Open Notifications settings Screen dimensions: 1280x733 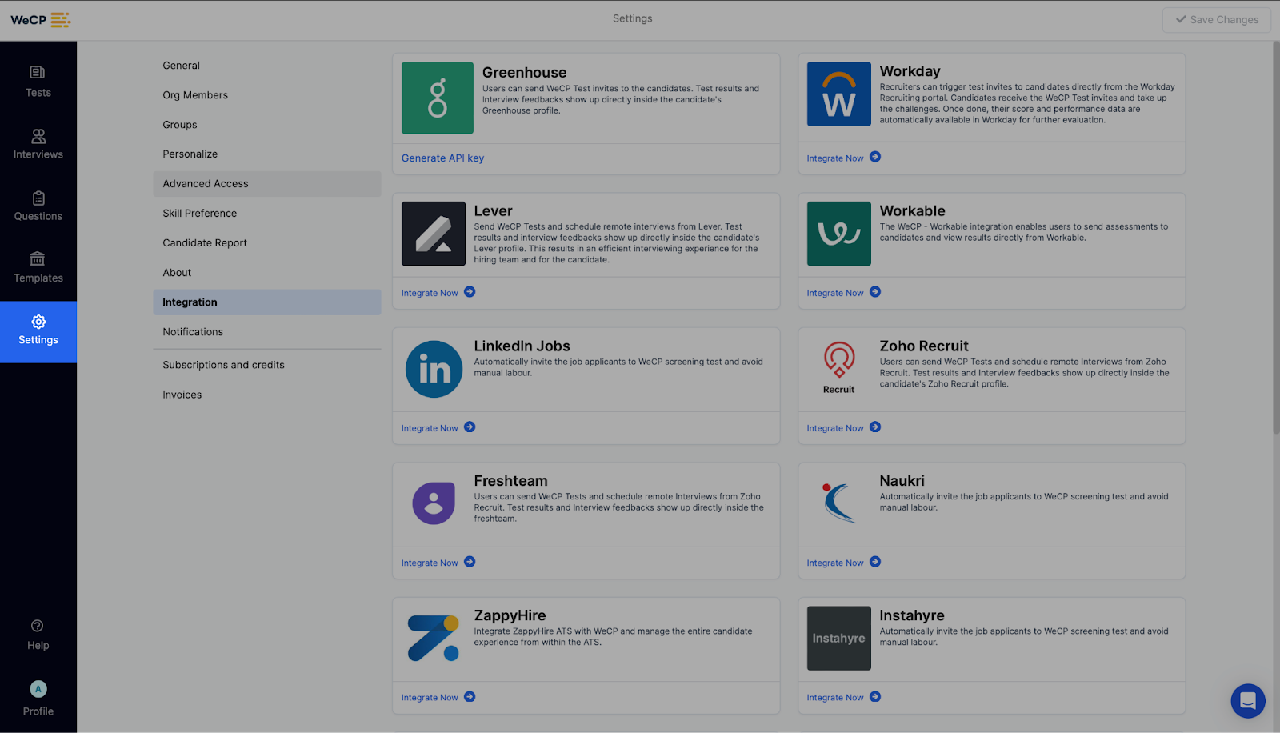click(266, 332)
